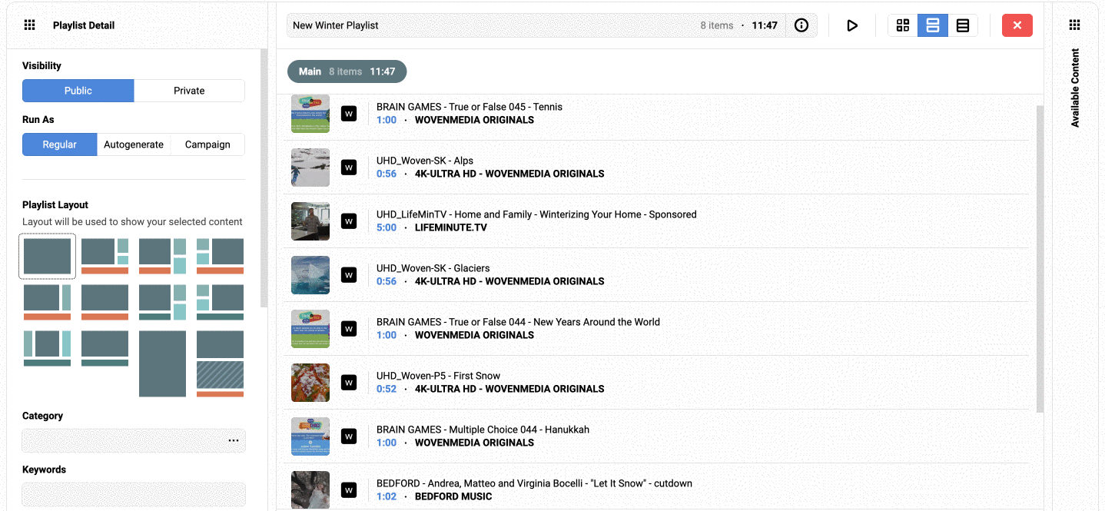Select 'BRAIN GAMES - True or False 045 - Tennis'

pos(470,107)
